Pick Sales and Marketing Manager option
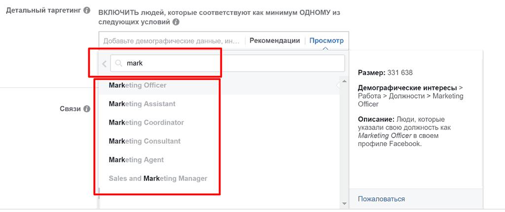 coord(218,178)
